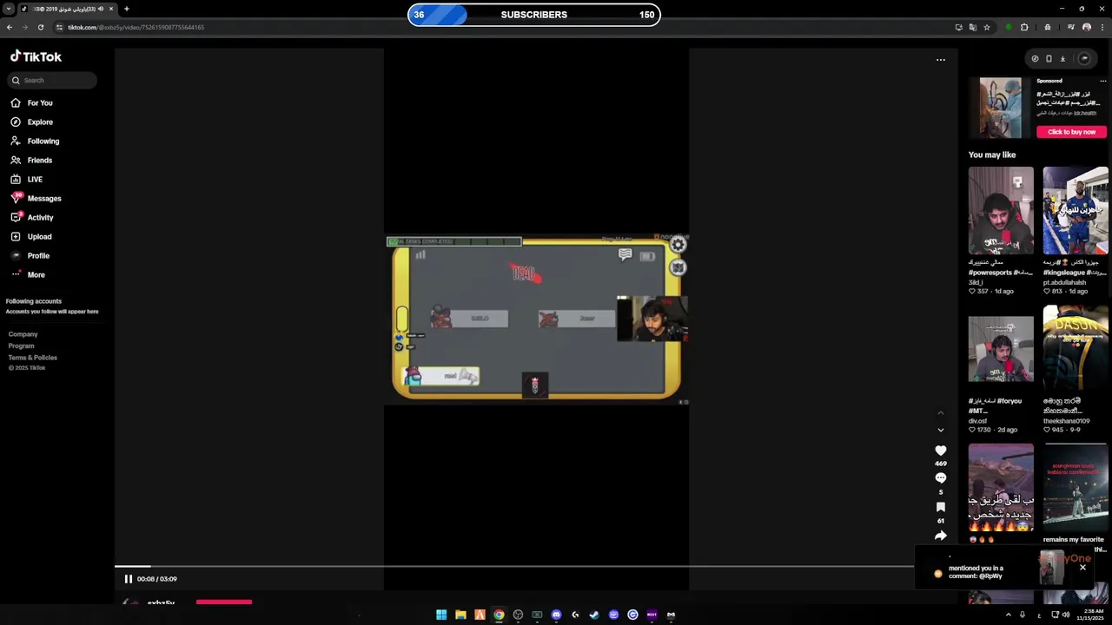Open theekshana0109 suggested video thumbnail

(x=1076, y=349)
